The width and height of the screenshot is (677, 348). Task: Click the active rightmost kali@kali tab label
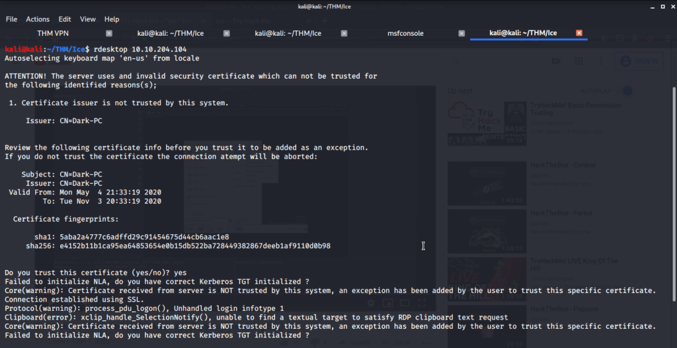pyautogui.click(x=522, y=33)
